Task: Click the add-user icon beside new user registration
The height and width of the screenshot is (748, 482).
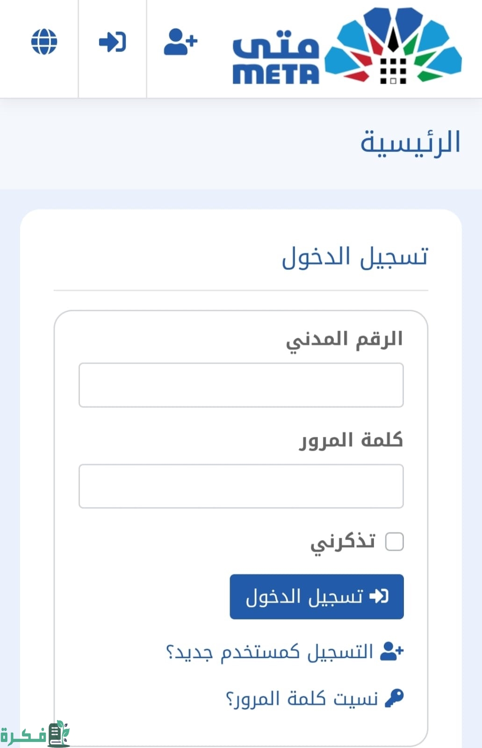Action: pyautogui.click(x=392, y=651)
